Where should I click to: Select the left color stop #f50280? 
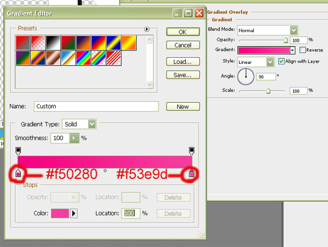point(18,173)
